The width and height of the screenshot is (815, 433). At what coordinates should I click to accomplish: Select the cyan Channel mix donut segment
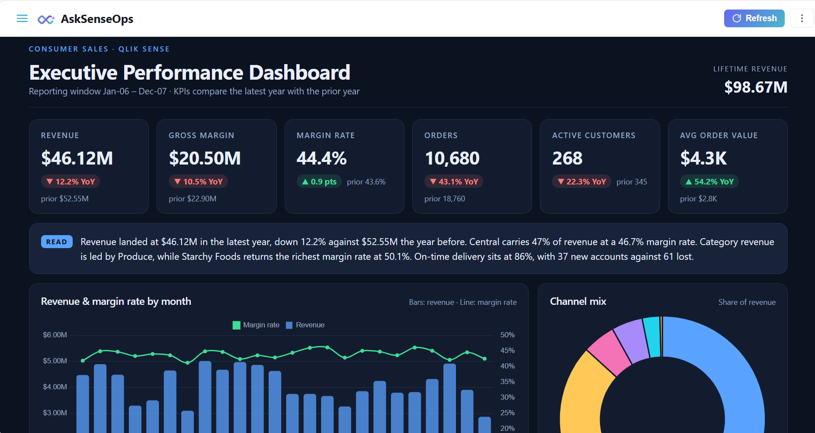click(x=652, y=337)
